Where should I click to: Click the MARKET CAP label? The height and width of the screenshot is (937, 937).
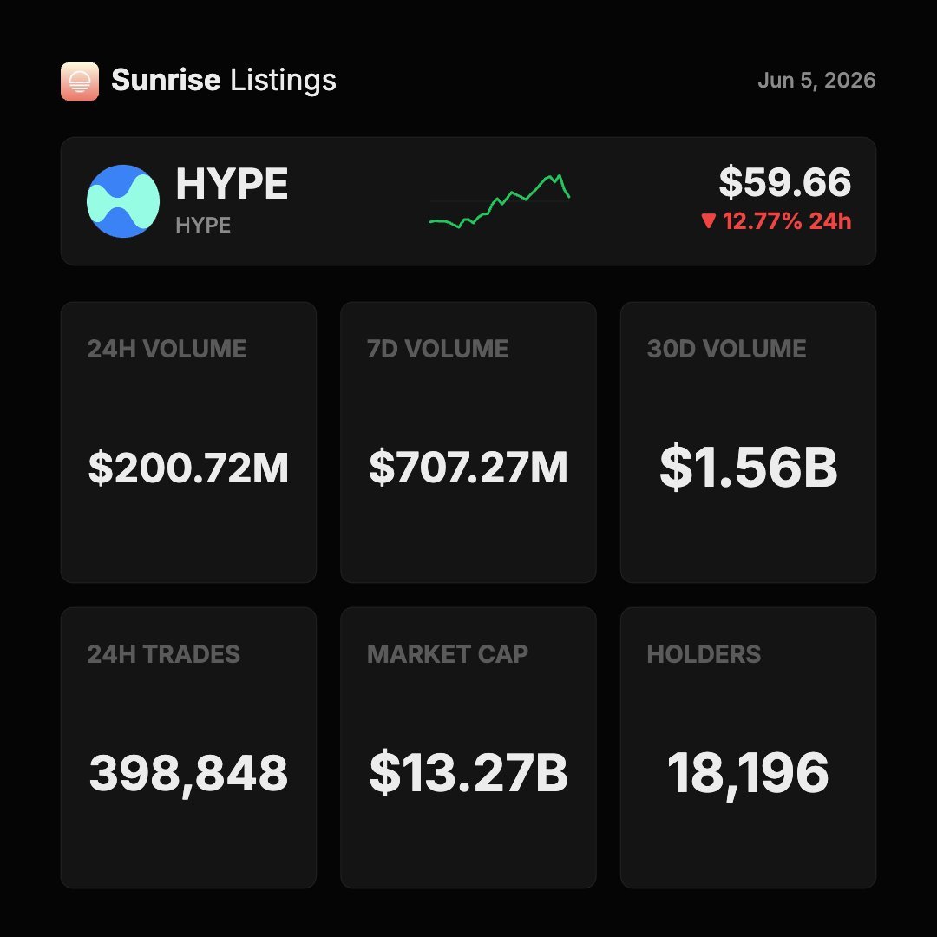click(448, 654)
